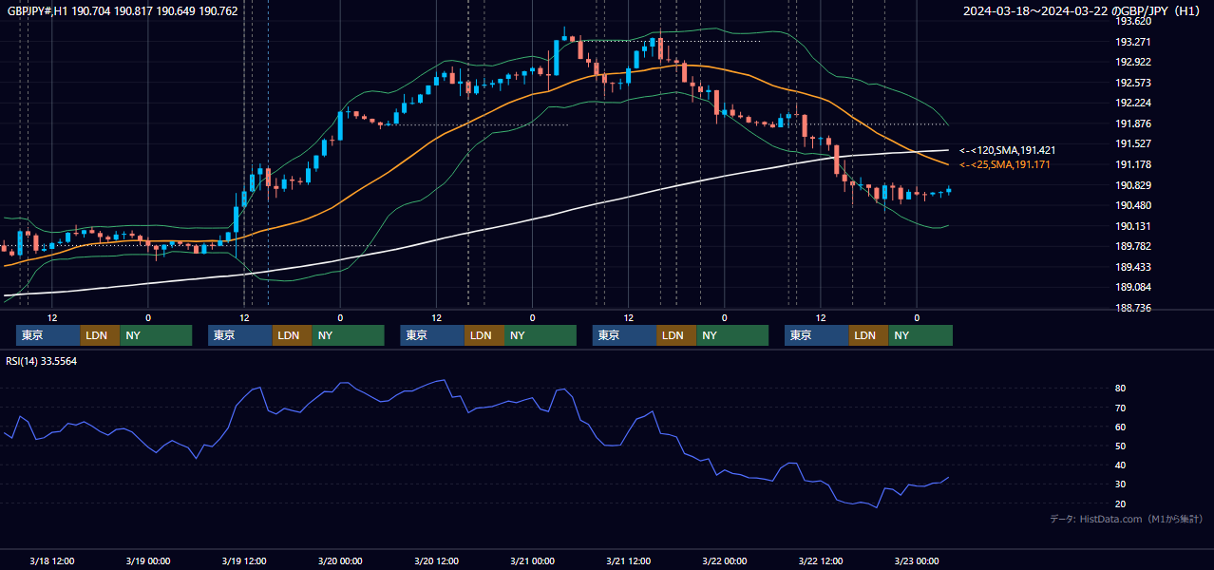Click price axis value 193.620
The width and height of the screenshot is (1214, 570).
1132,21
